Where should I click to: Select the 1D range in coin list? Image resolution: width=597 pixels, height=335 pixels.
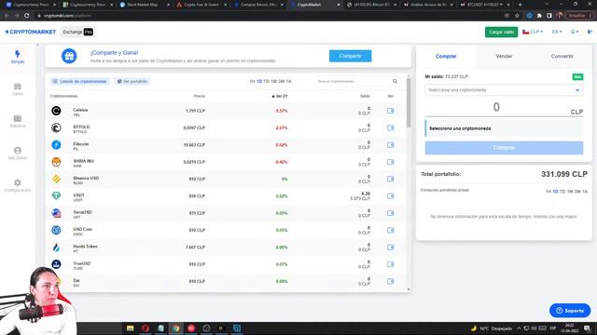259,81
